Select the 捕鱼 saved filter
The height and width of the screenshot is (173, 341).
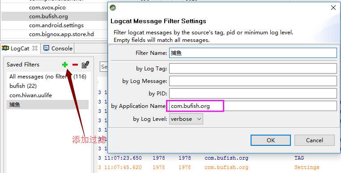point(47,104)
